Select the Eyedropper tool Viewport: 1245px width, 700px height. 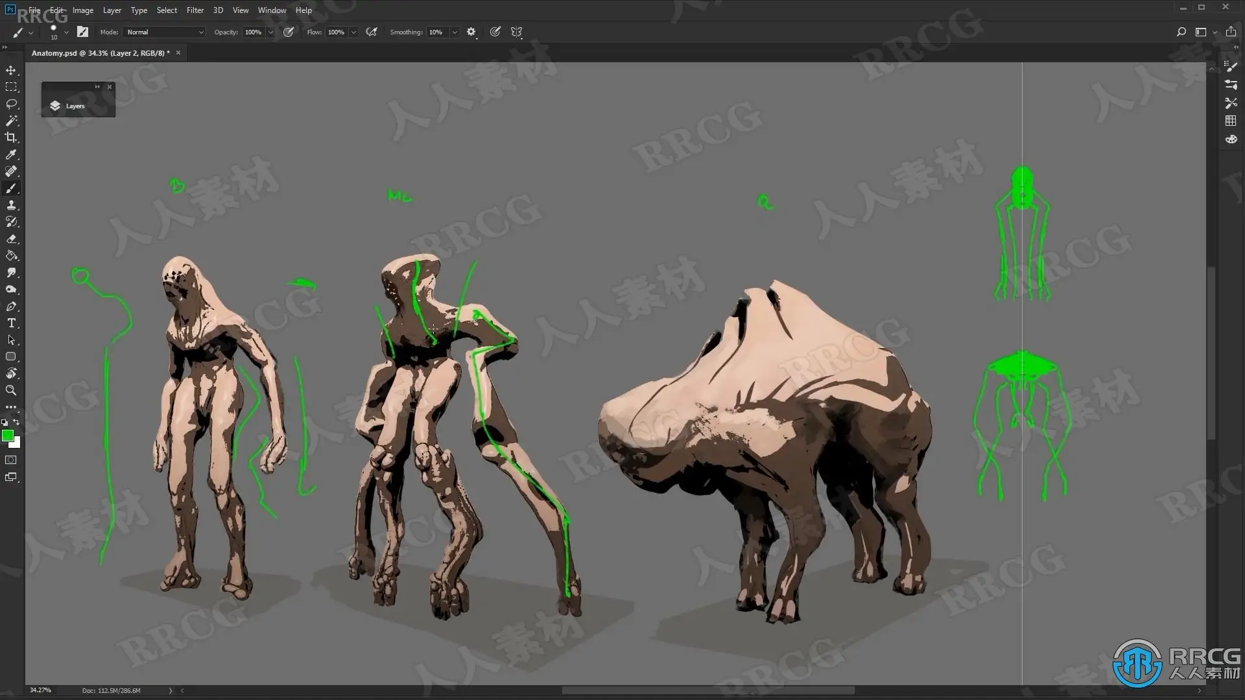click(11, 154)
